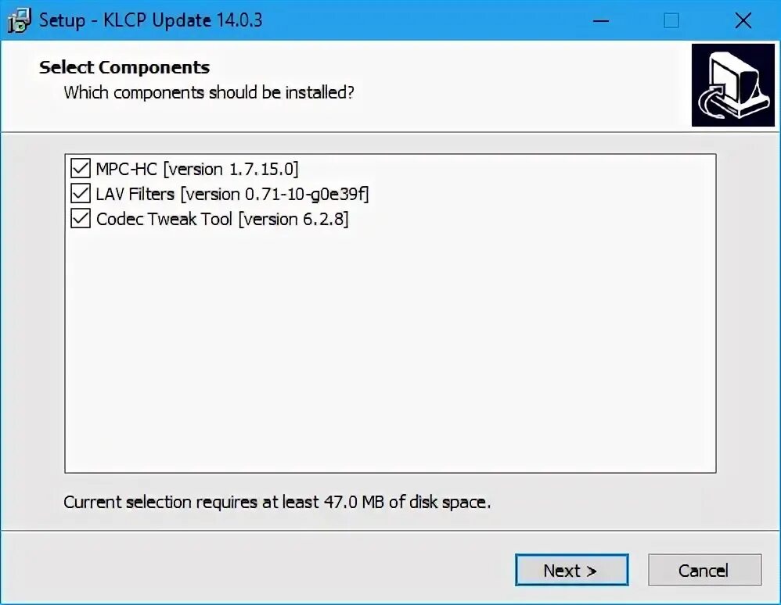The width and height of the screenshot is (781, 605).
Task: Uncheck the MPC-HC component checkbox
Action: pos(81,168)
